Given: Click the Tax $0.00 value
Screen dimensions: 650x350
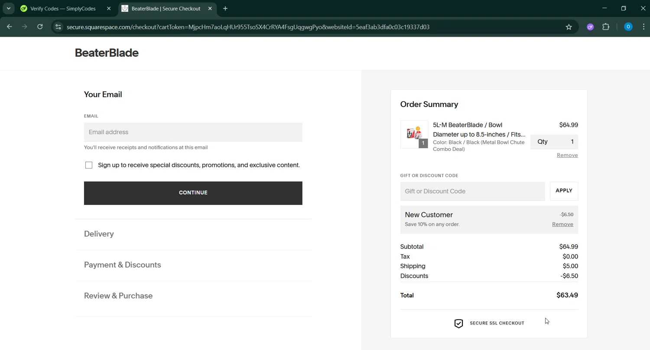Looking at the screenshot, I should pyautogui.click(x=570, y=256).
